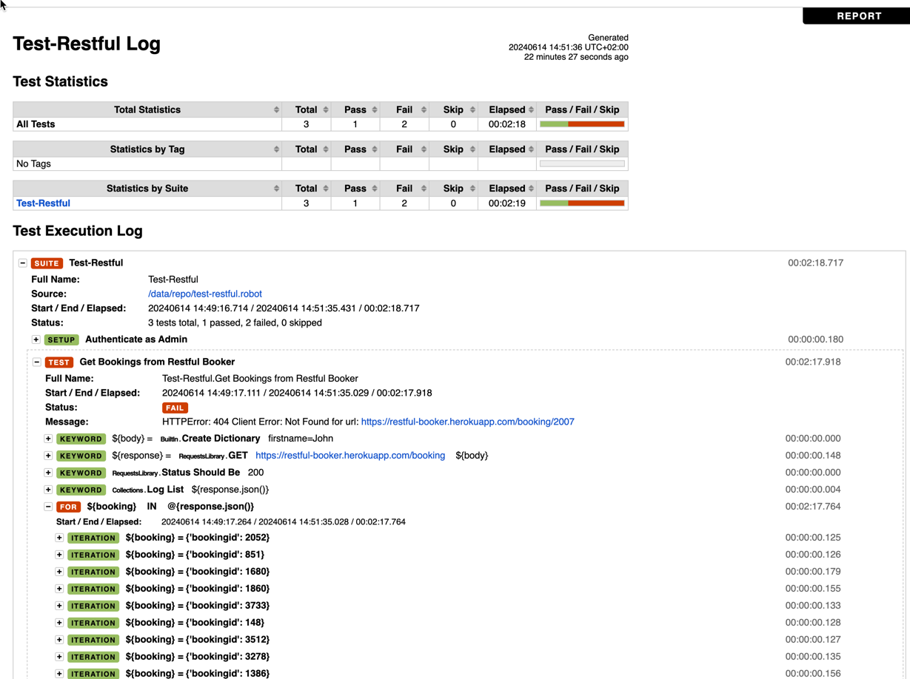Click the SETUP badge beside Authenticate as Admin
Image resolution: width=910 pixels, height=679 pixels.
61,339
